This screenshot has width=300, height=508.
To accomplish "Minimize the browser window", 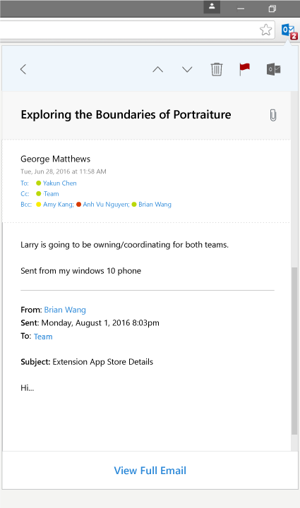I will [x=241, y=8].
